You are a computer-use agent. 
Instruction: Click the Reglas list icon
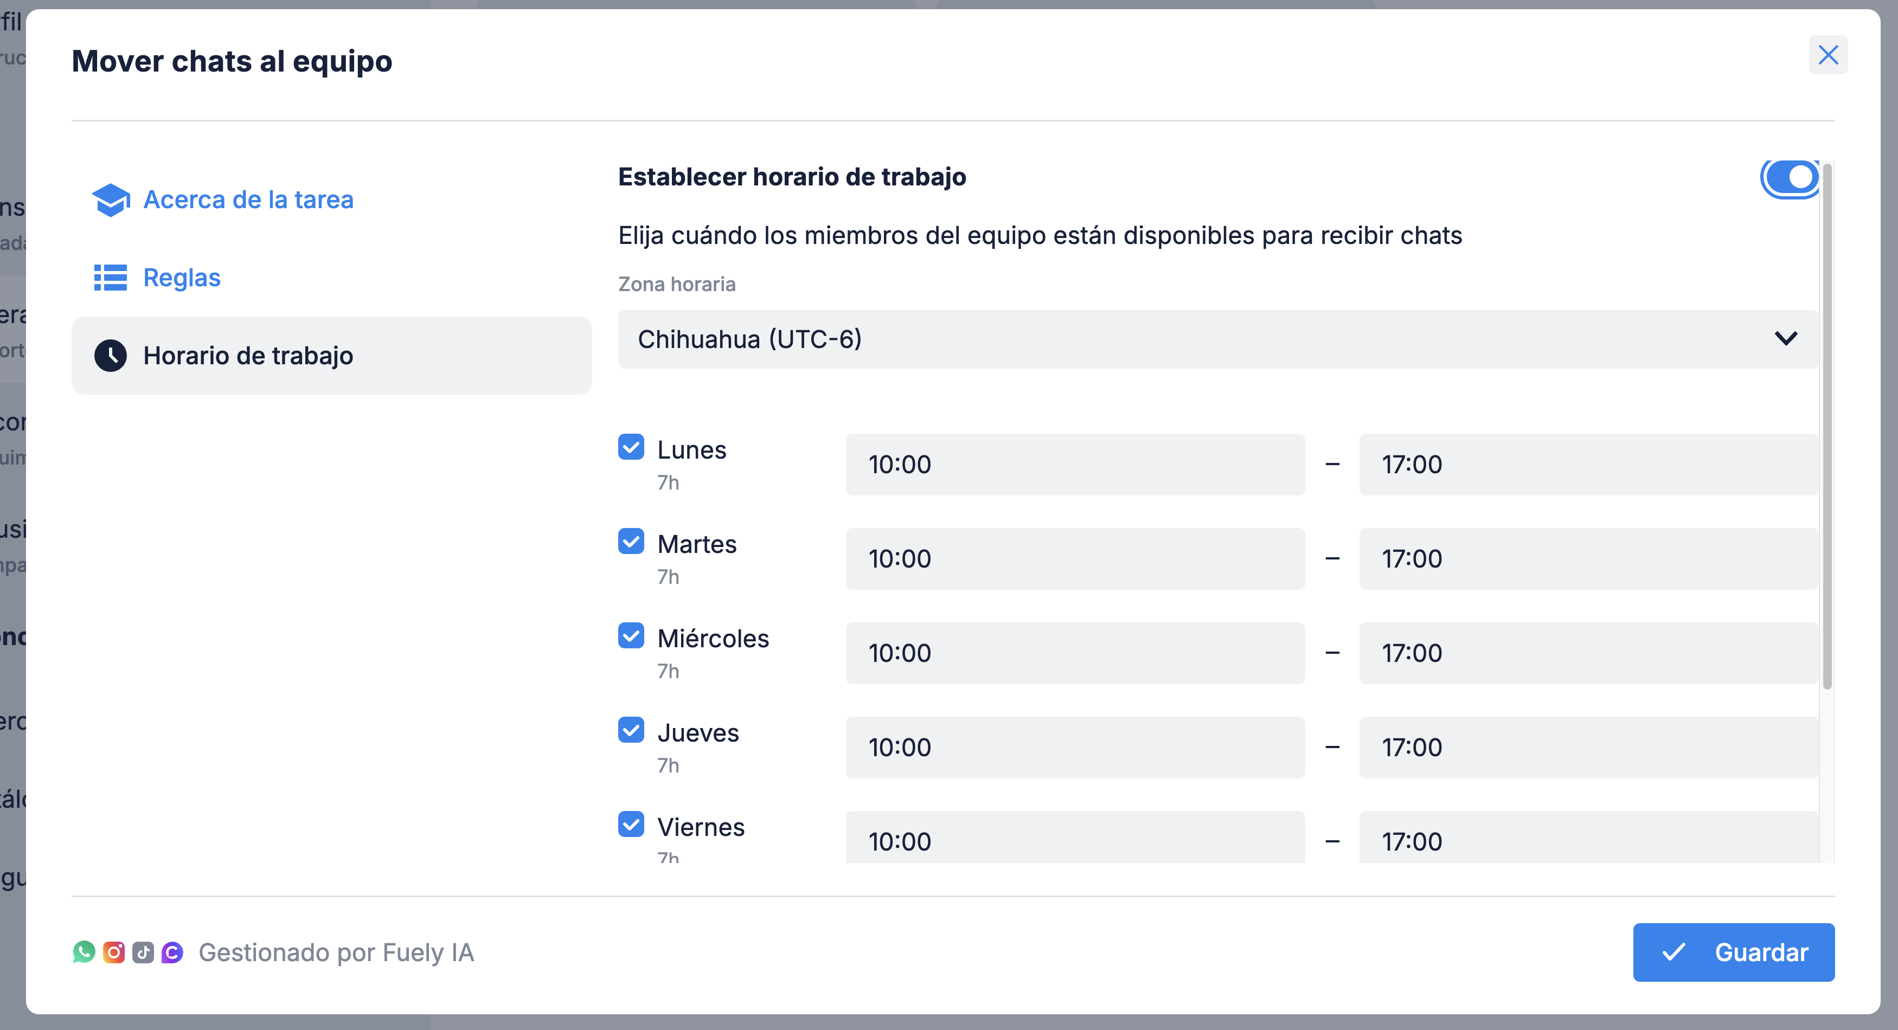(x=111, y=278)
